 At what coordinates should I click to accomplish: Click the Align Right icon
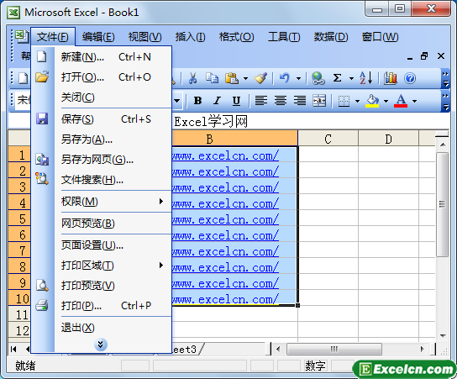[300, 101]
